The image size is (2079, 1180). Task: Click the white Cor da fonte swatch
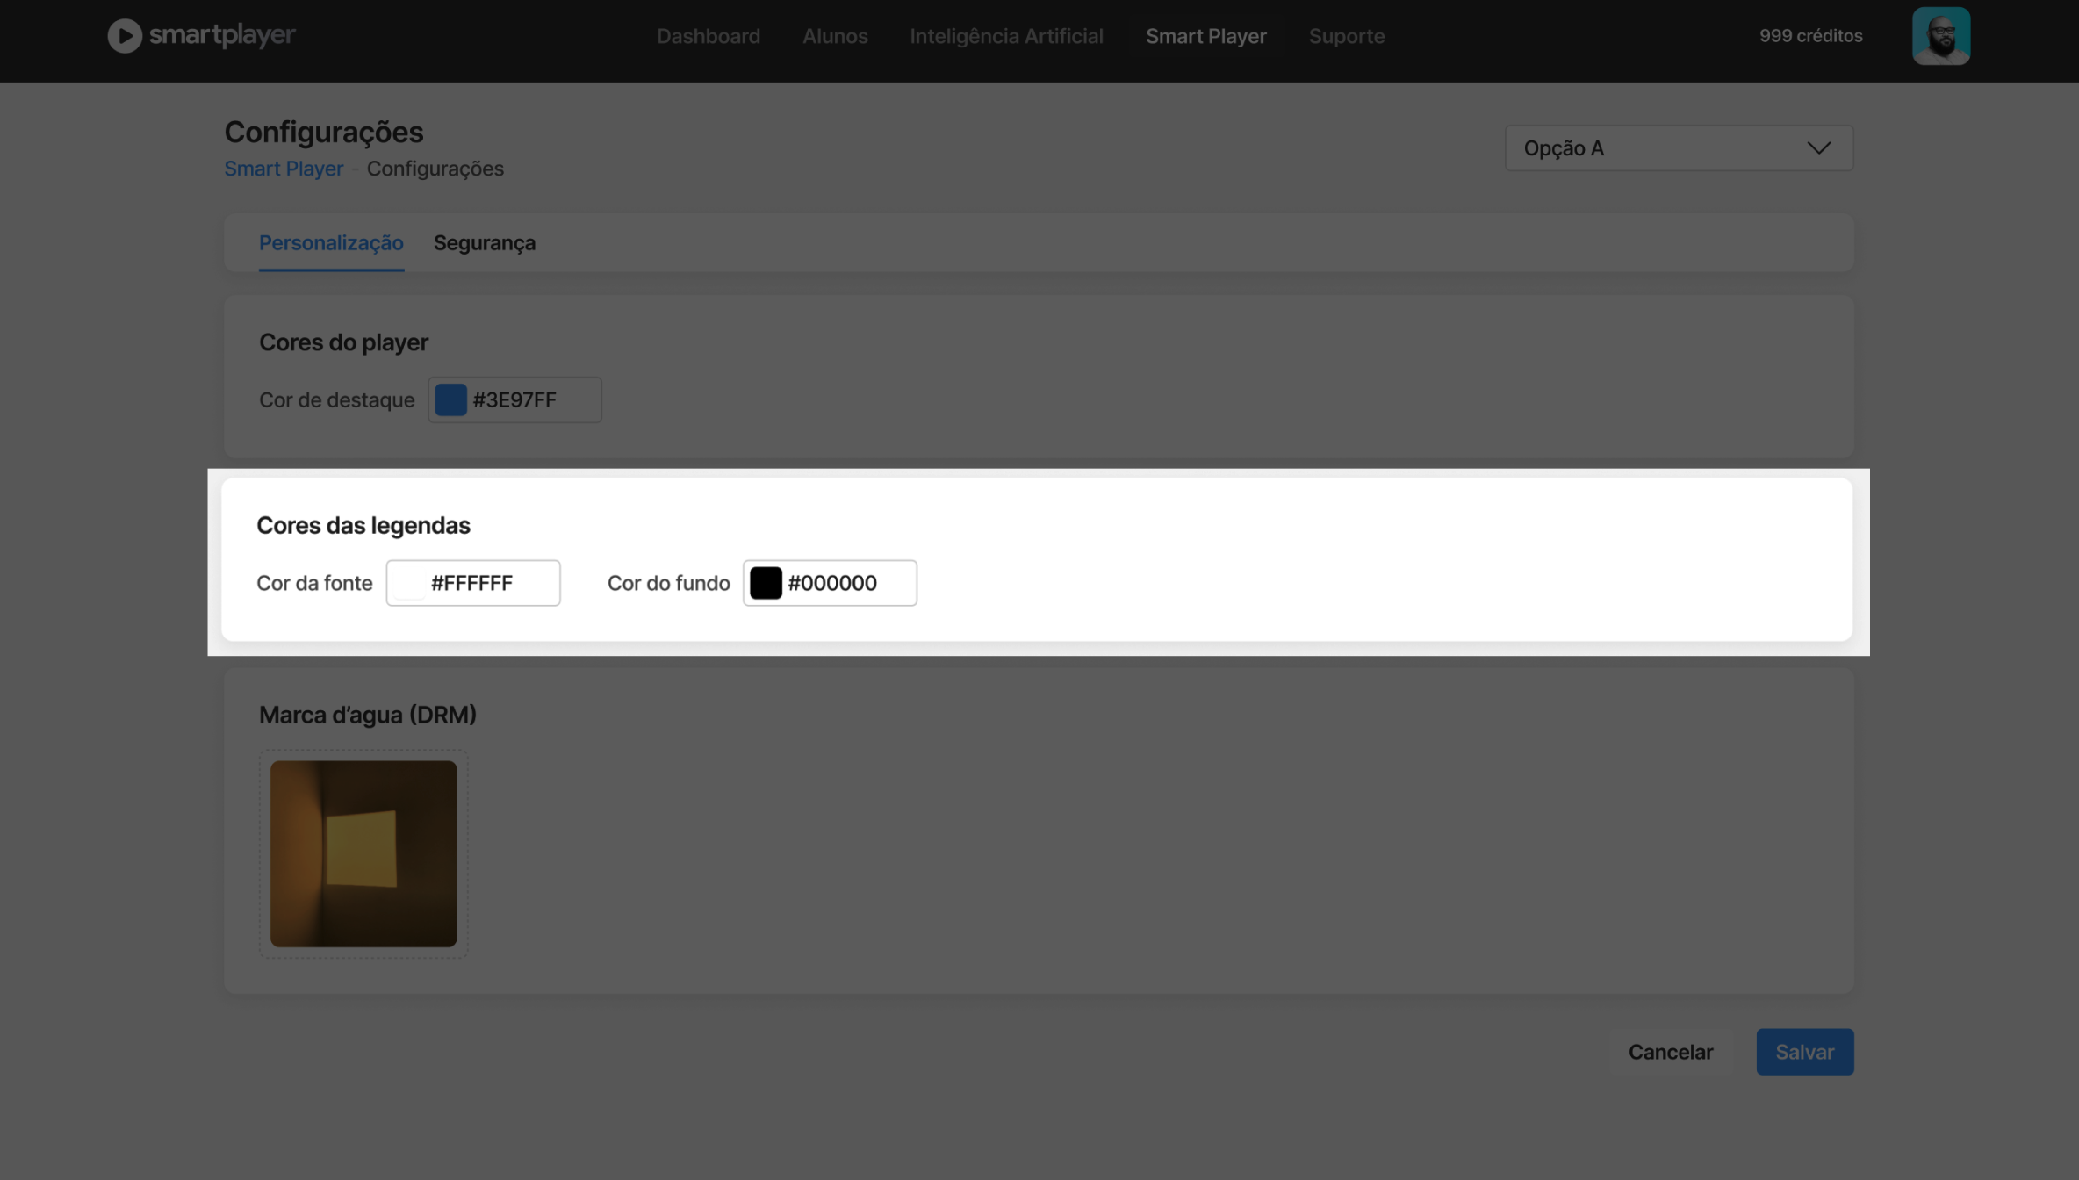409,583
